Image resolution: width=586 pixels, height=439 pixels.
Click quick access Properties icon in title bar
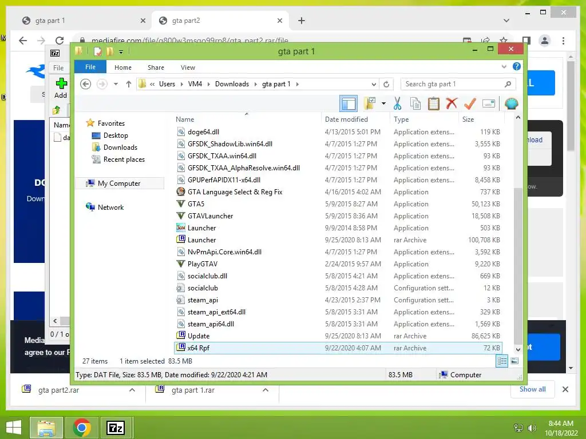97,51
